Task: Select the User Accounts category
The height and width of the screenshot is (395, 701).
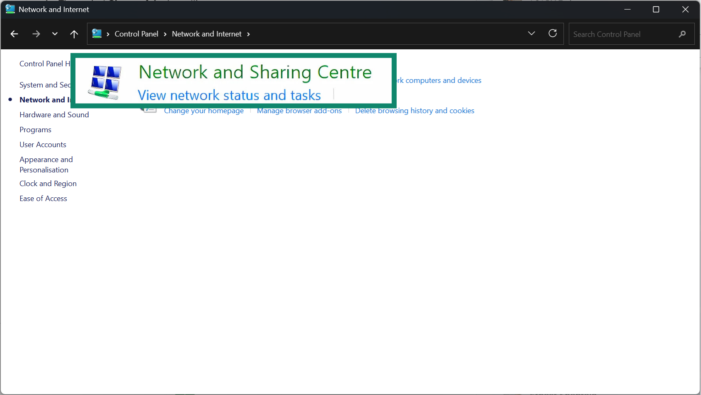Action: [43, 144]
